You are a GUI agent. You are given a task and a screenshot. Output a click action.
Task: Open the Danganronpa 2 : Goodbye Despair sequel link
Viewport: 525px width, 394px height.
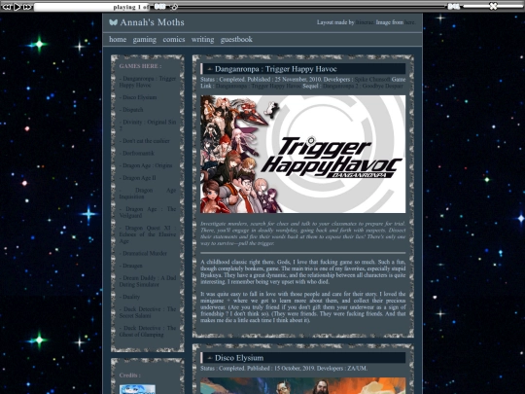click(363, 86)
